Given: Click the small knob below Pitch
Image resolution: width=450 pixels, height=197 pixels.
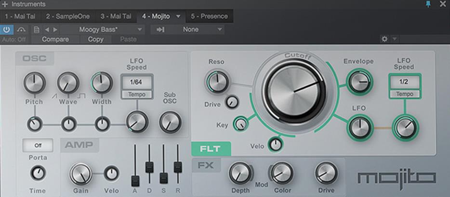Looking at the screenshot, I should coord(35,124).
